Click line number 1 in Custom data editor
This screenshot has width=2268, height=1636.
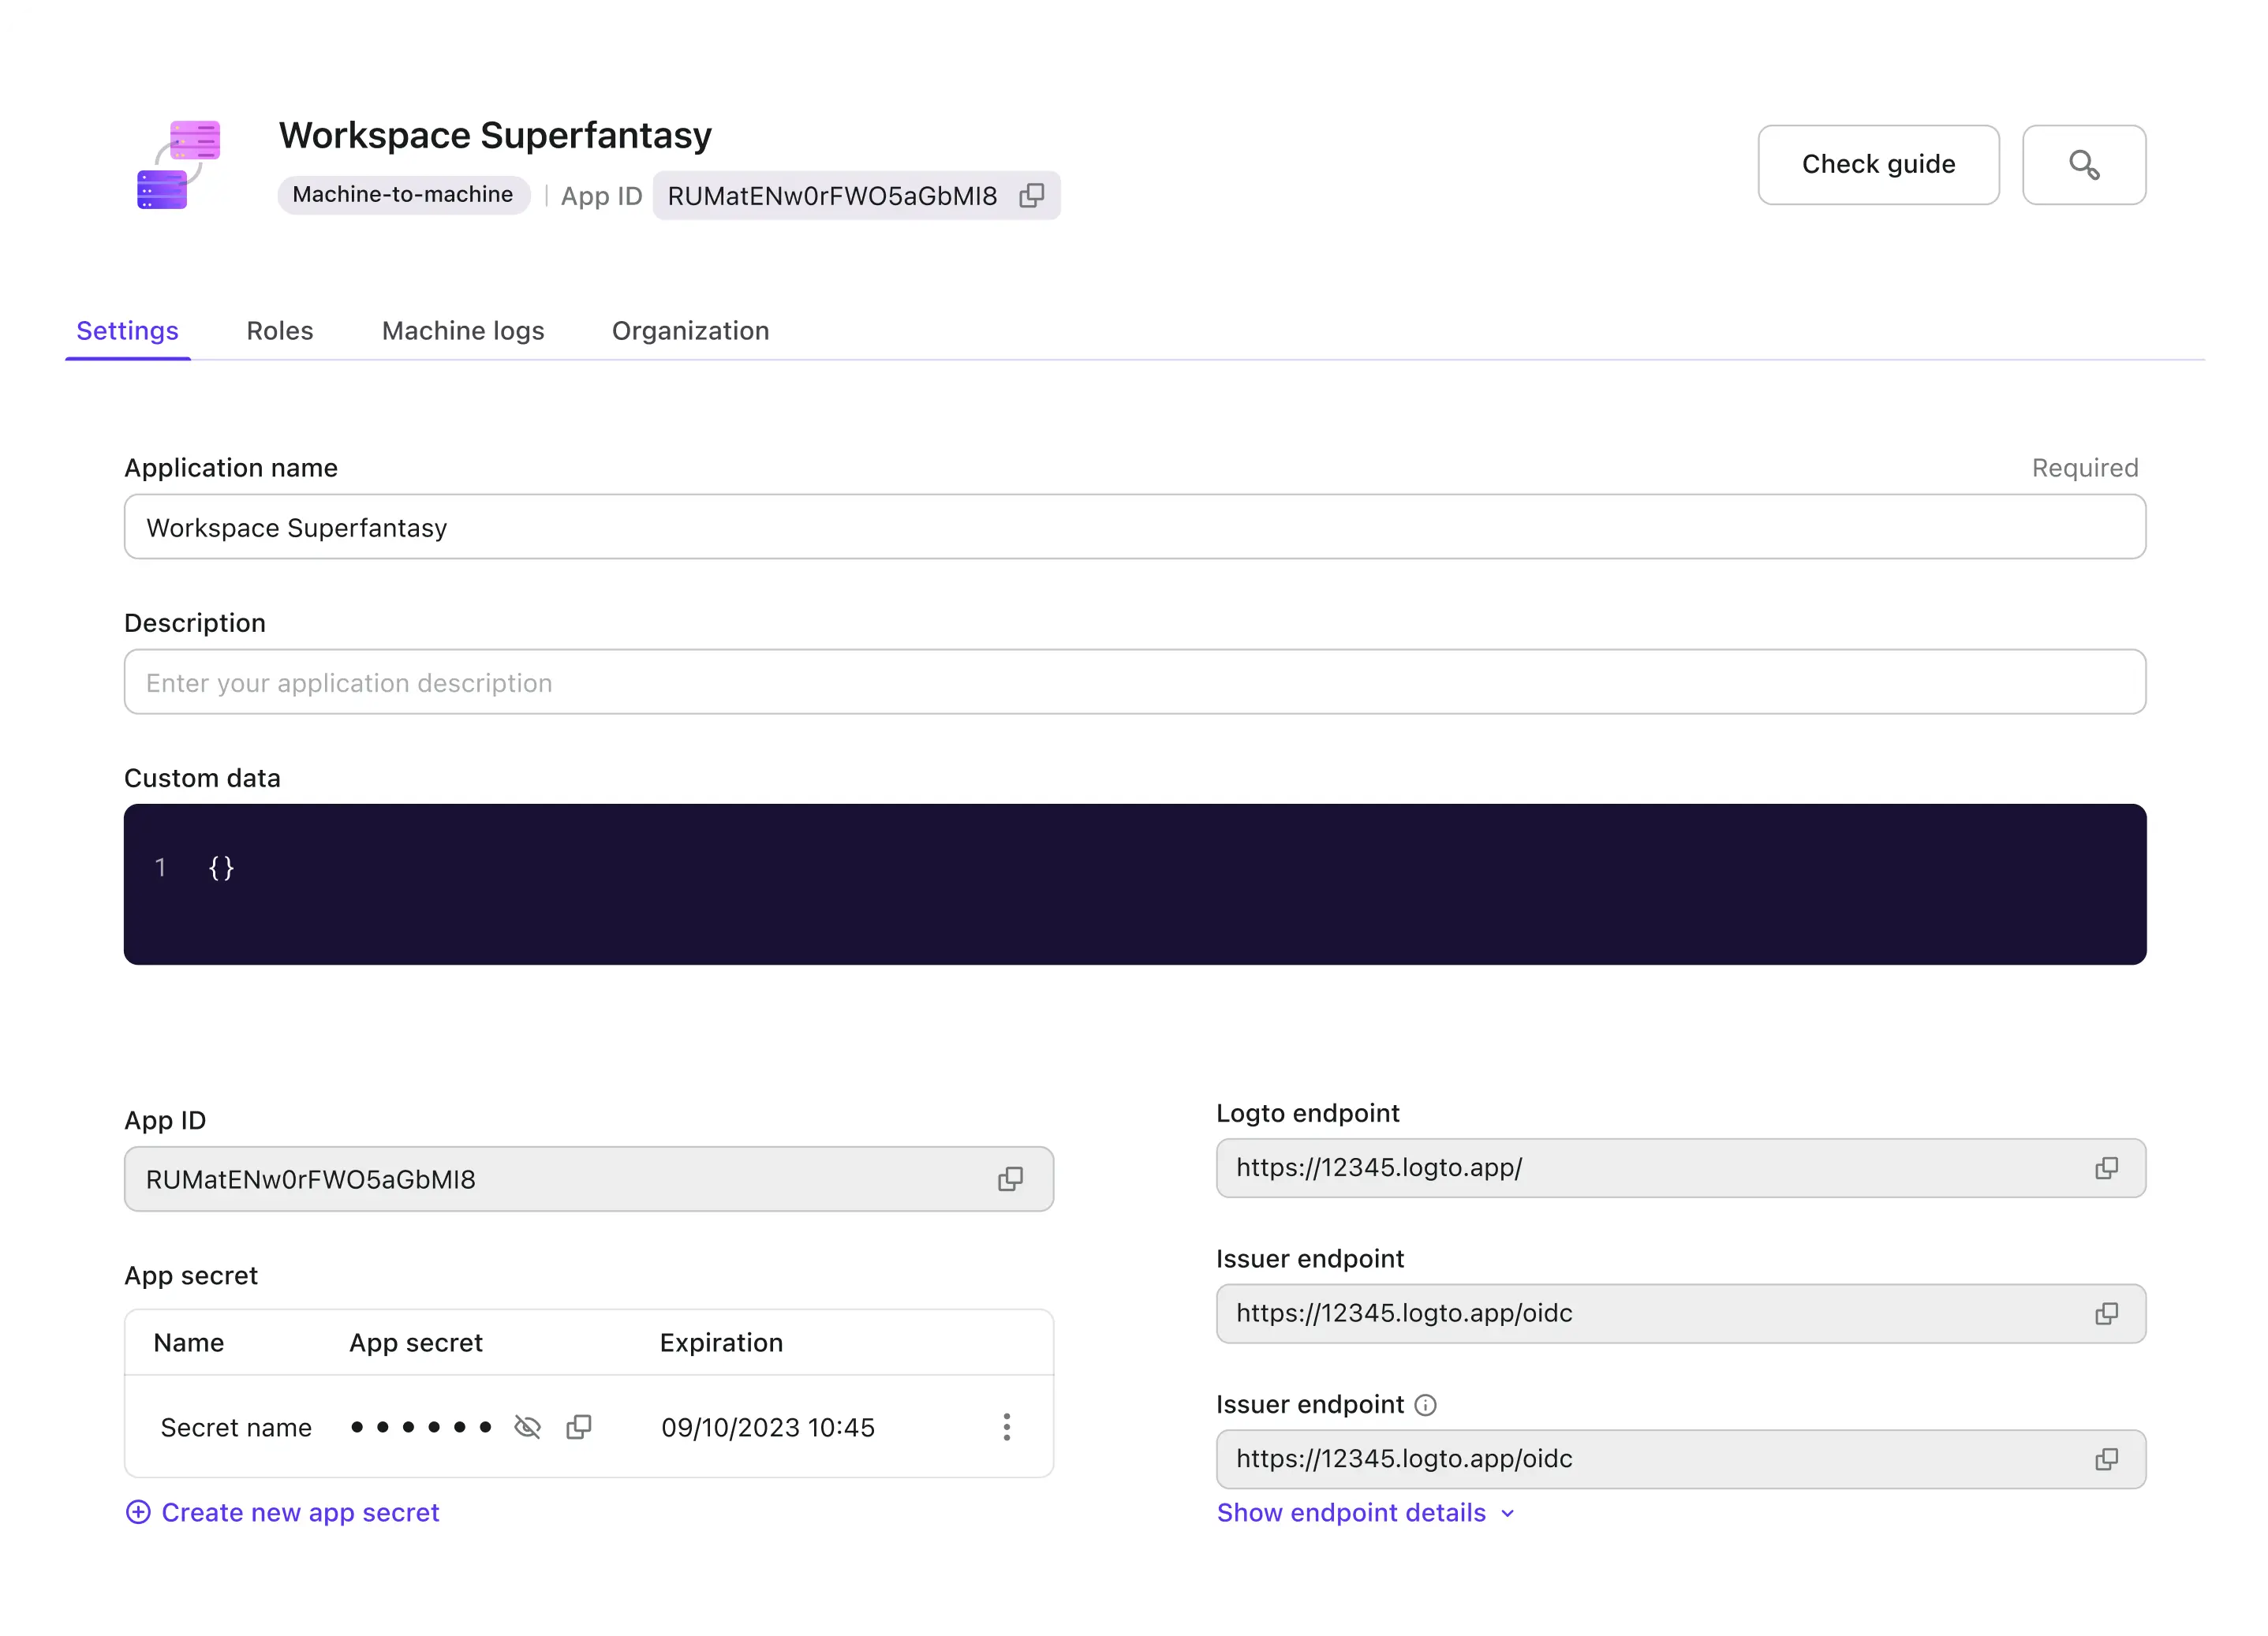(x=160, y=867)
